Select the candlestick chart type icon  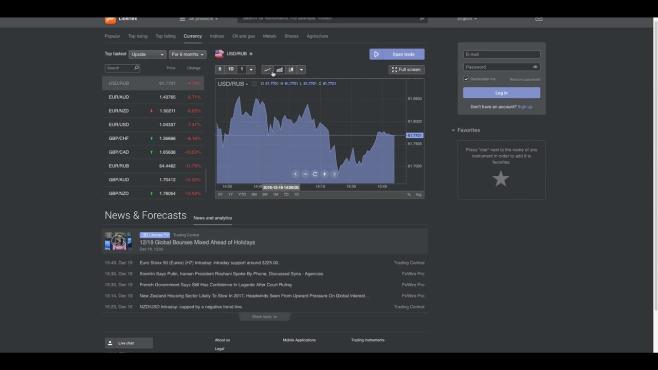(x=291, y=70)
